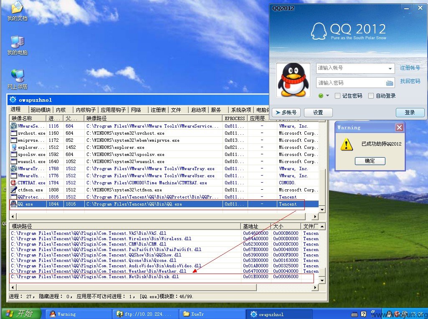Tick the 记住密码 checkbox
The image size is (428, 319).
tap(338, 96)
